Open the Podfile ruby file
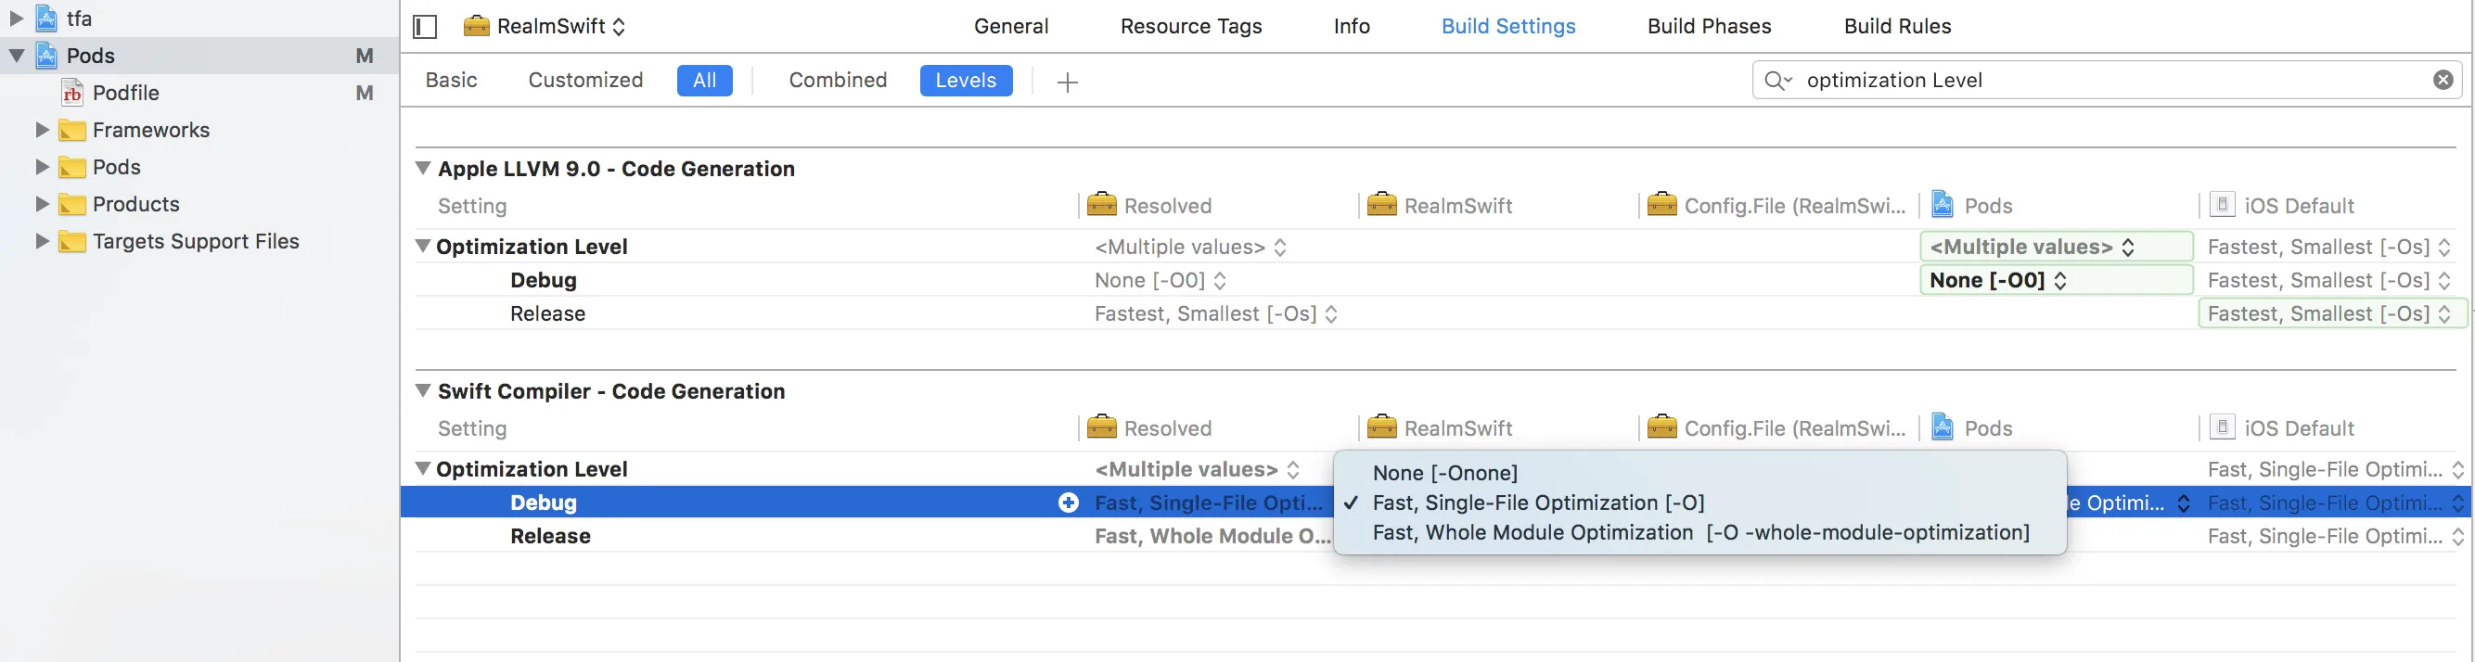2475x662 pixels. pyautogui.click(x=125, y=94)
